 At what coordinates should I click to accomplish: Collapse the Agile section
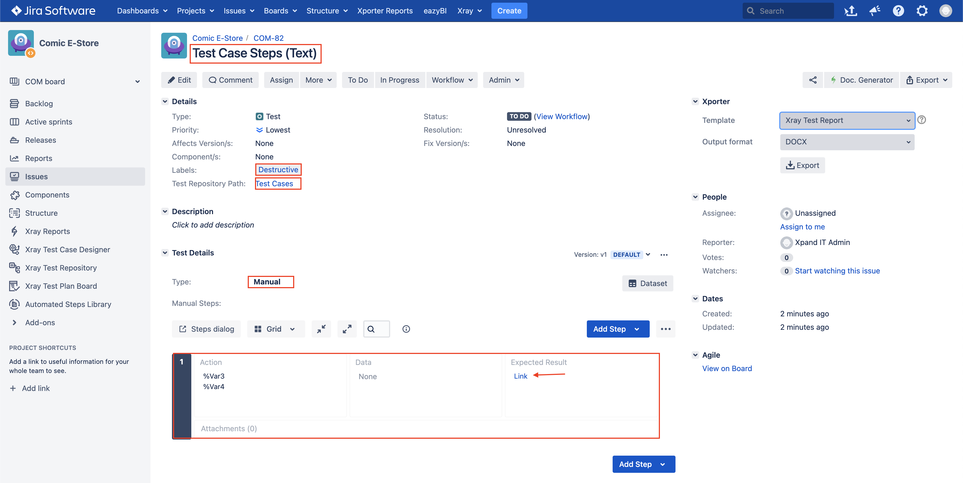coord(695,354)
